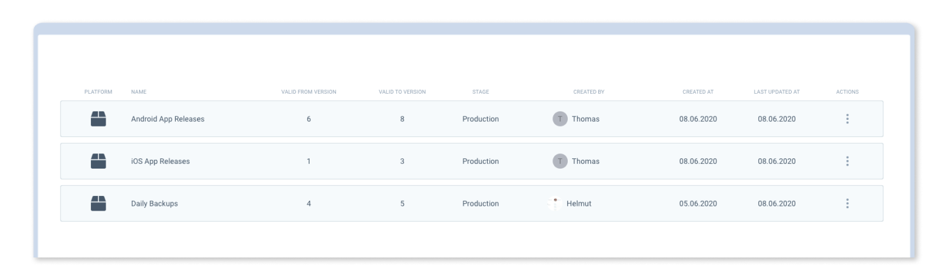Sort by Created By column header
945x266 pixels.
coord(588,92)
